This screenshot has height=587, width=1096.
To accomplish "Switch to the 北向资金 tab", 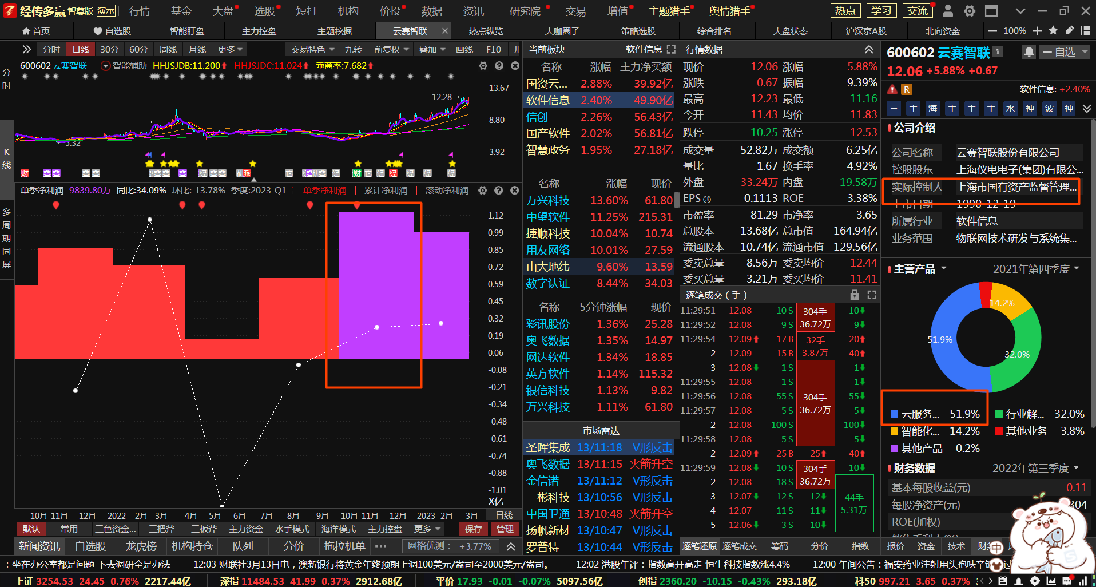I will 942,31.
